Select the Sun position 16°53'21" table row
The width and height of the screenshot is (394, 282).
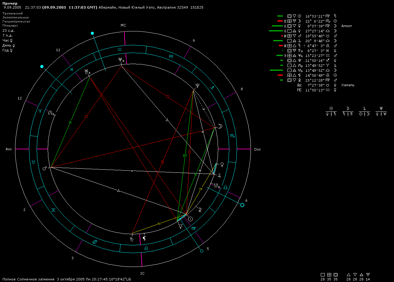307,16
